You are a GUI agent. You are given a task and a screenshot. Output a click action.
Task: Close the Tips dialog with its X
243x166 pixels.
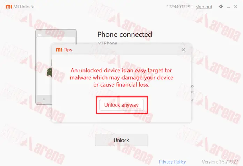(x=183, y=50)
